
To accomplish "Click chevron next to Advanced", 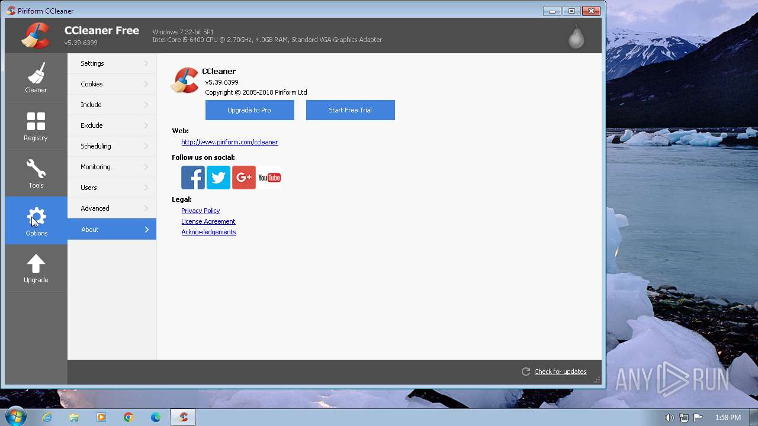I will pyautogui.click(x=146, y=208).
